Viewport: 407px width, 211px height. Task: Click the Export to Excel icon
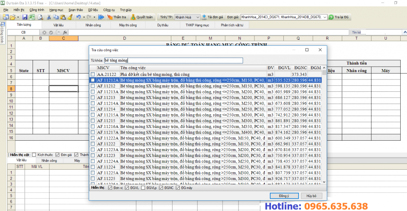(x=32, y=17)
